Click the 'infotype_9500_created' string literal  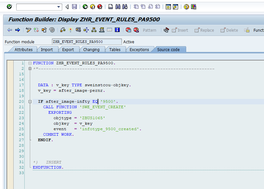[109, 129]
